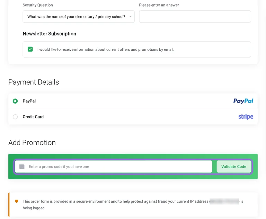Click the 'PayPal' option label text
Viewport: 266px width, 219px height.
tap(29, 101)
